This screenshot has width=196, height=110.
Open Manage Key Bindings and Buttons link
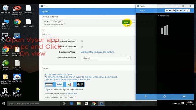point(97,52)
